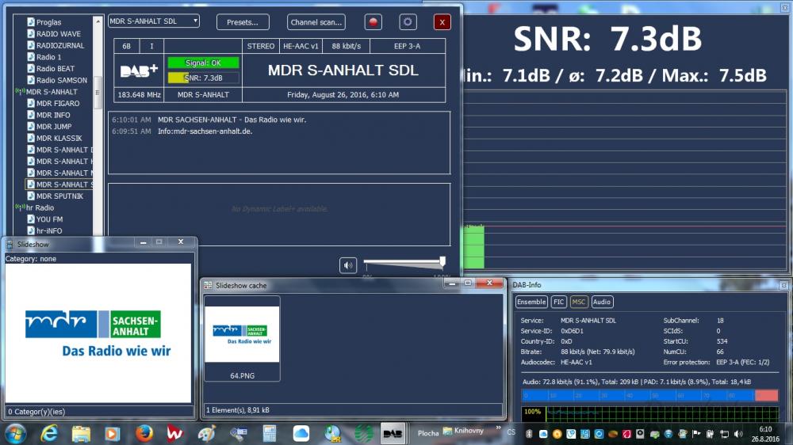The image size is (793, 445).
Task: Mute audio with the speaker icon
Action: click(x=348, y=265)
